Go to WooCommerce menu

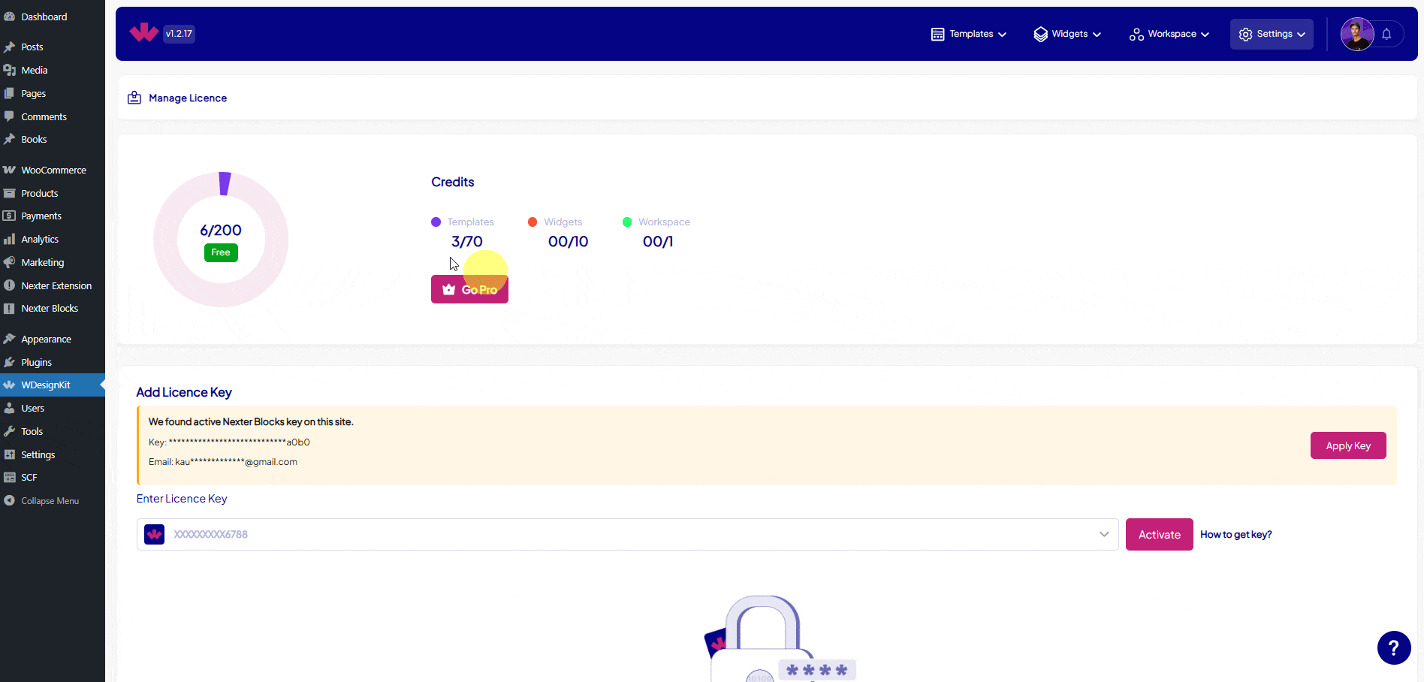coord(53,170)
